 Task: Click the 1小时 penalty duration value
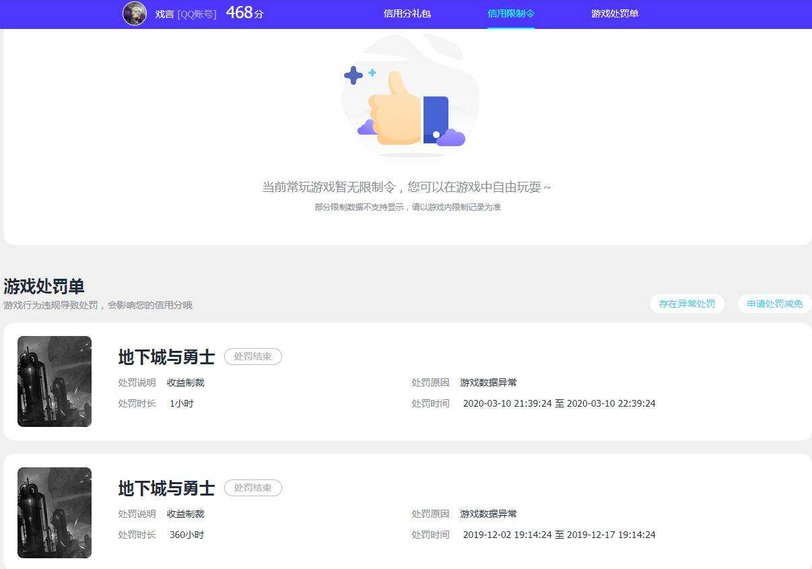(182, 403)
